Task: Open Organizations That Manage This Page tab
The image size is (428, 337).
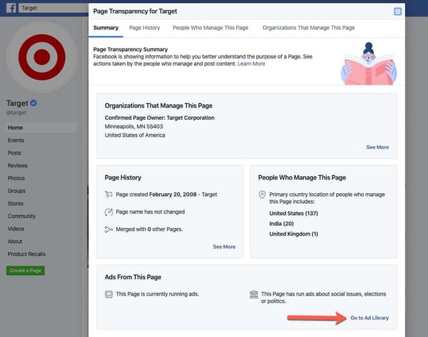Action: 308,28
